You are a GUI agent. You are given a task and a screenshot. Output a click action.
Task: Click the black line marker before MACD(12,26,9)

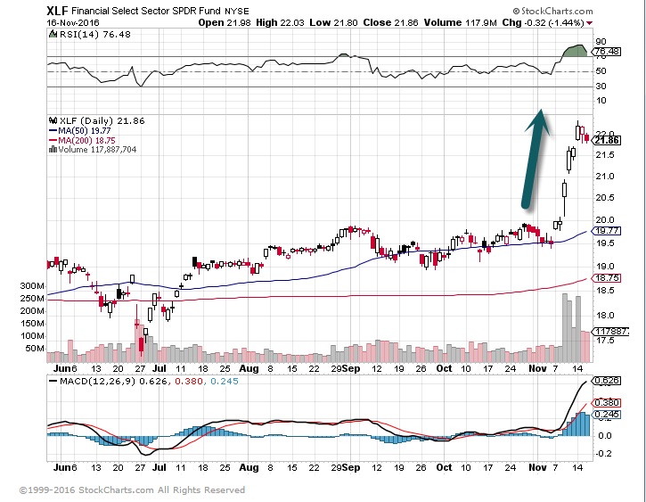point(53,382)
